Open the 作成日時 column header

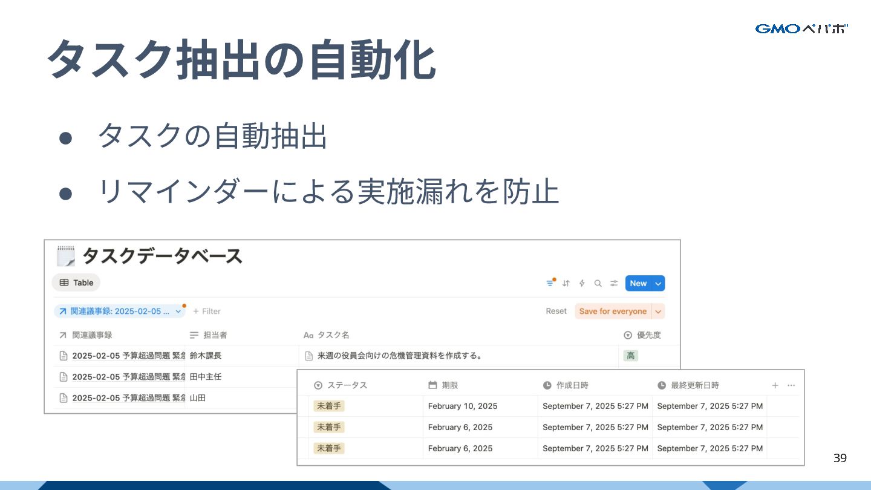click(x=566, y=385)
